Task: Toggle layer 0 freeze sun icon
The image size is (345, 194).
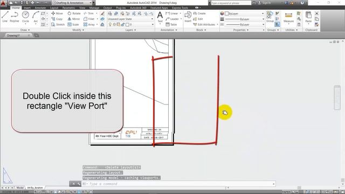Action: click(x=114, y=25)
